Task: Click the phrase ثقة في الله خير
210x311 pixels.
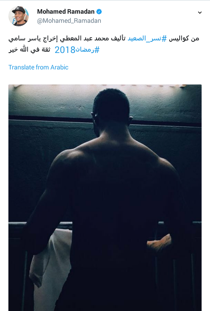Action: (29, 50)
